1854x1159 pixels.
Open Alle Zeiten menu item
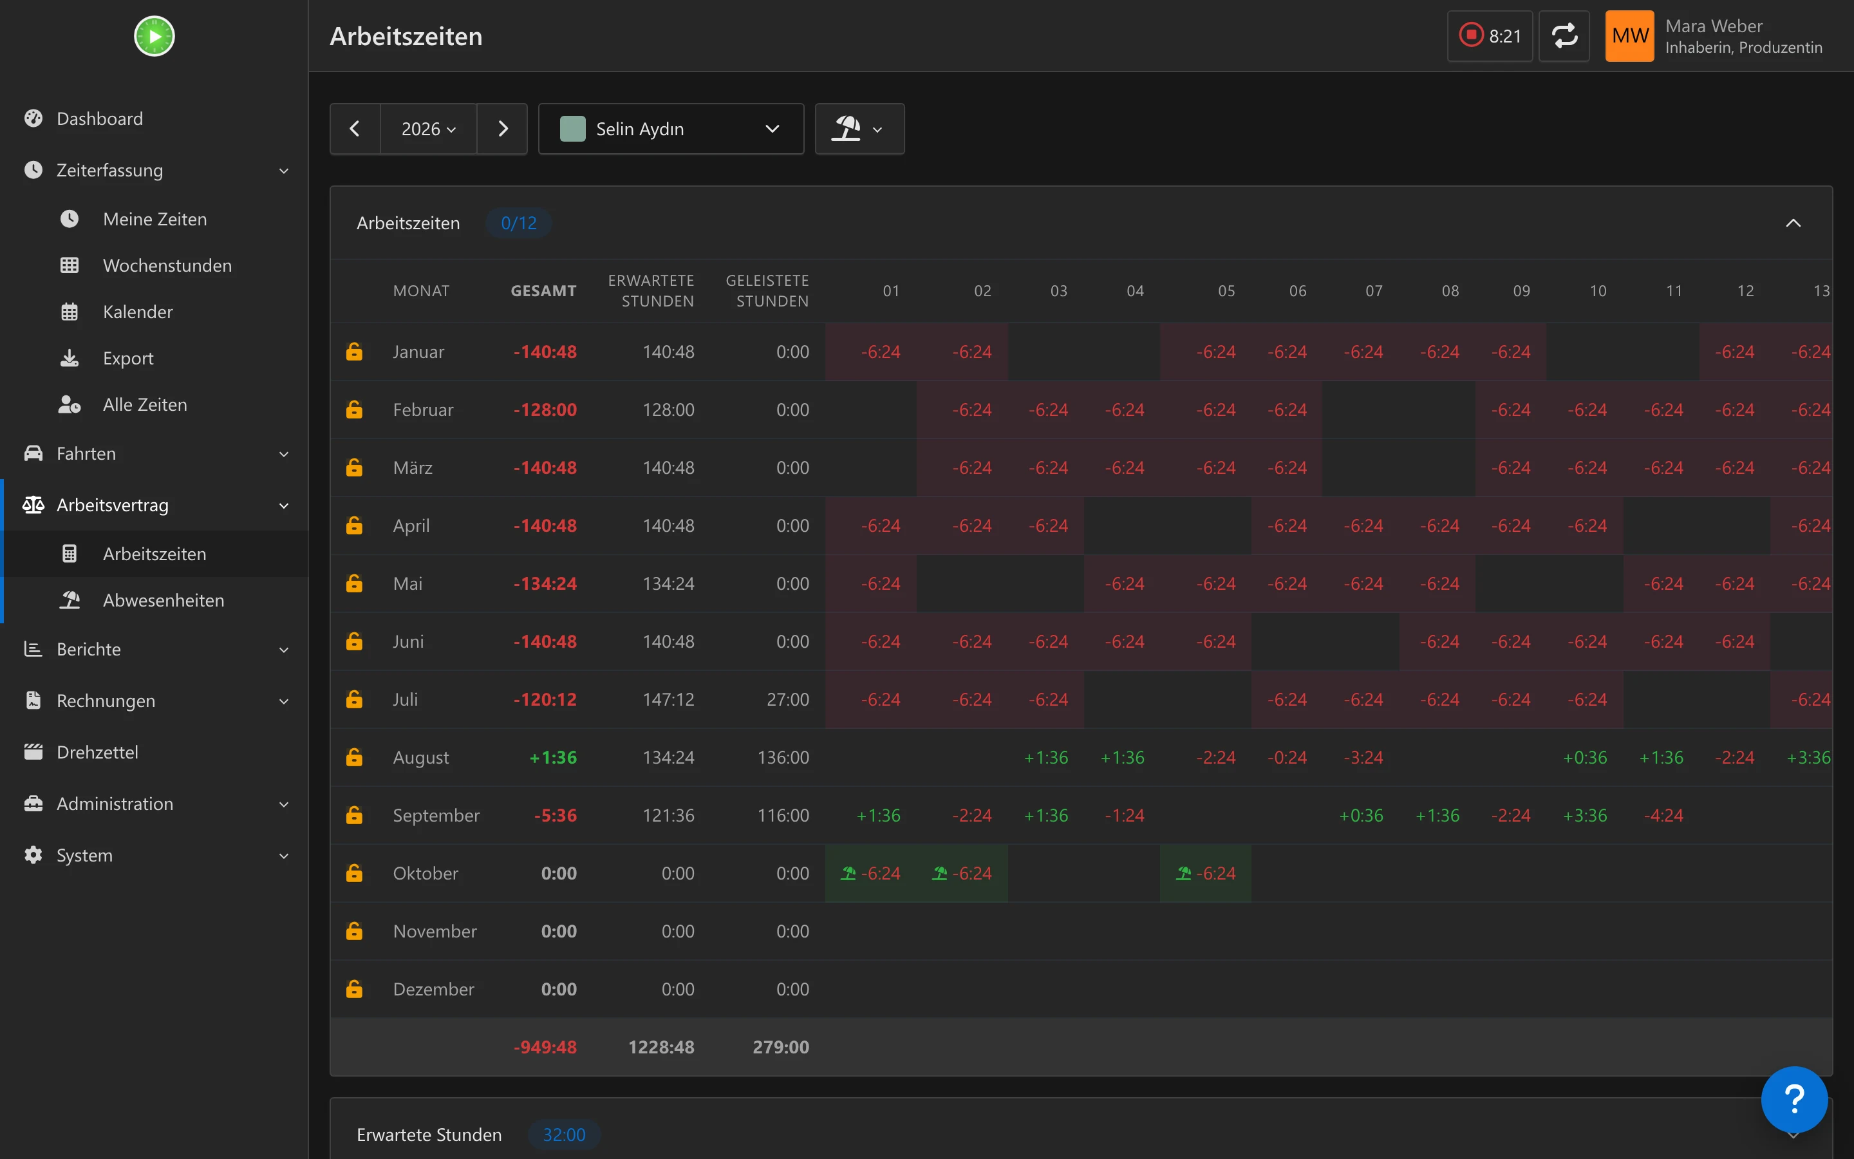(154, 405)
